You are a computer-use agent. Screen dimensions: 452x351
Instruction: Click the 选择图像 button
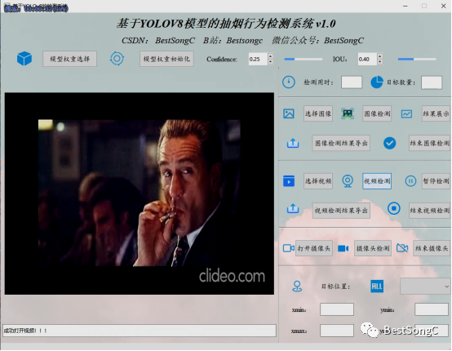point(318,113)
